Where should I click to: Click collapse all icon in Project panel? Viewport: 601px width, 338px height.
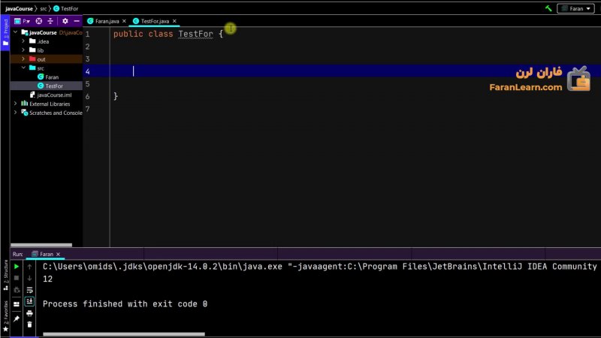click(x=51, y=21)
